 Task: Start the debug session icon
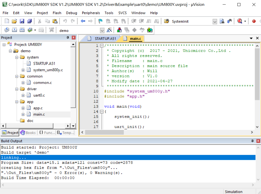[x=240, y=21]
